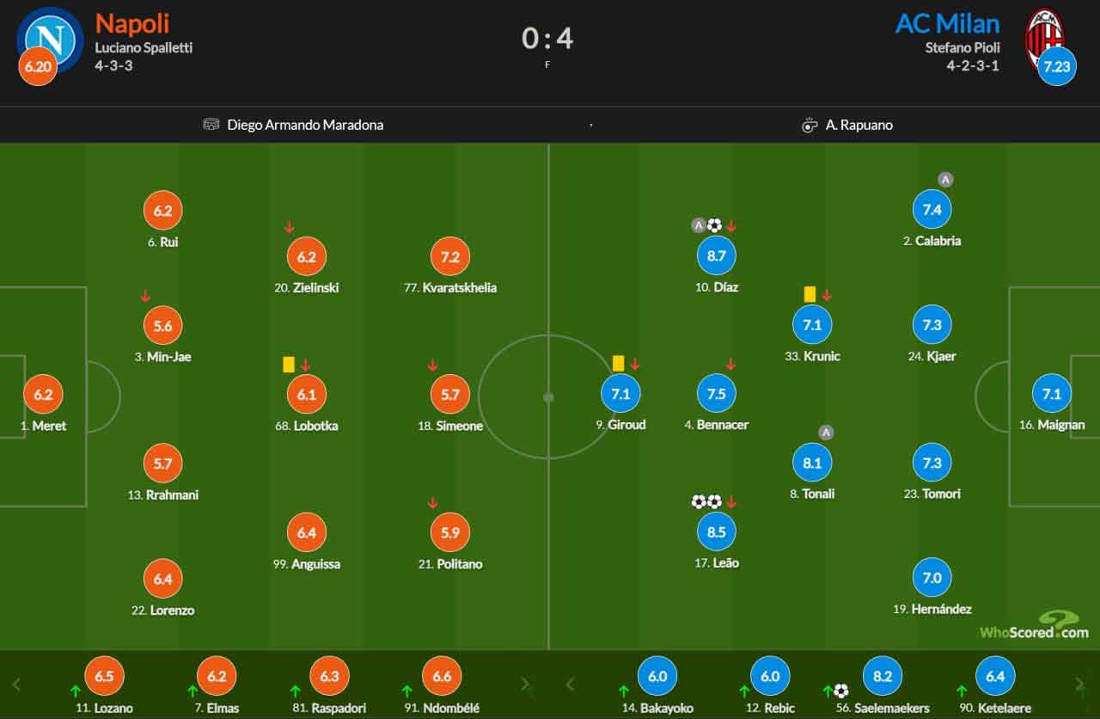Screen dimensions: 1100x719
Task: Click the referee whistle icon beside A. Rapuano
Action: (x=810, y=125)
